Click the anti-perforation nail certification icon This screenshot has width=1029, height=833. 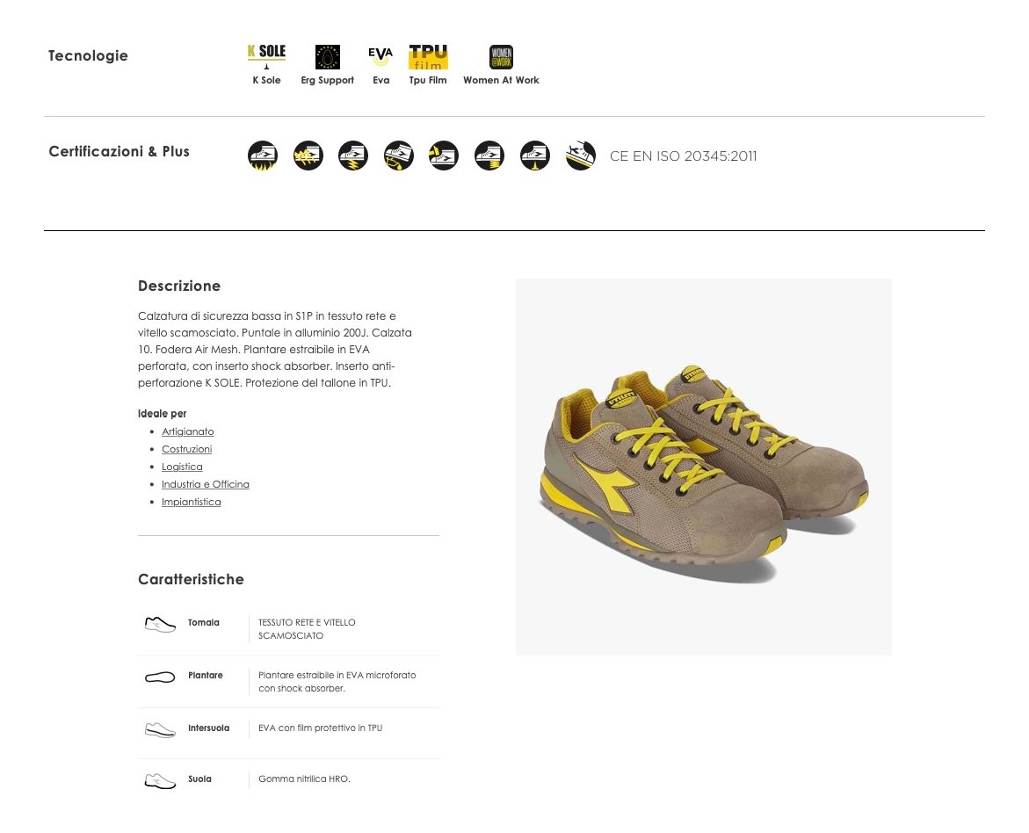pos(535,156)
